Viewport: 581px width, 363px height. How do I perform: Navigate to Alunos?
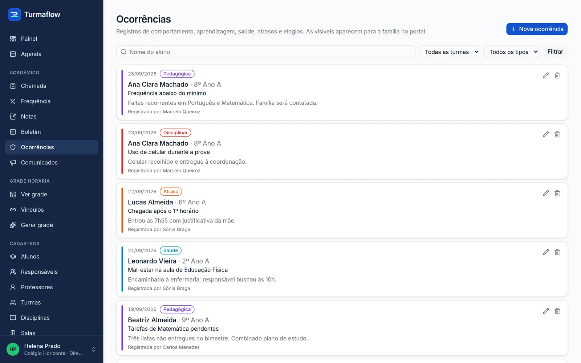tap(52, 257)
